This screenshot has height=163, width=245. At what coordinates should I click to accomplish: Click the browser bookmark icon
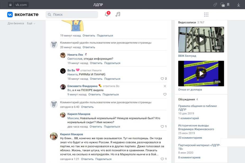coord(228,5)
